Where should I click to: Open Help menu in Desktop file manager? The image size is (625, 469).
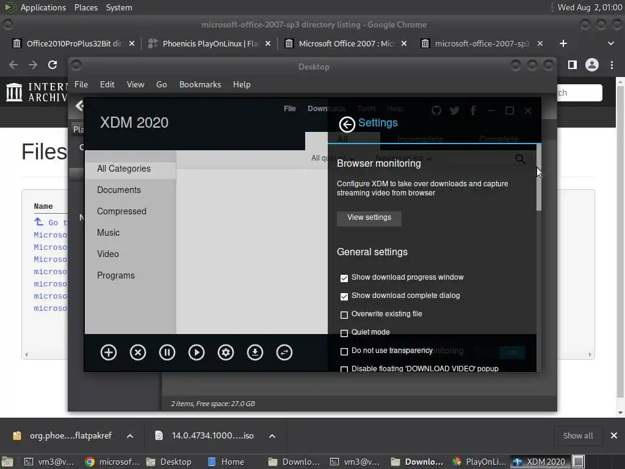point(242,84)
